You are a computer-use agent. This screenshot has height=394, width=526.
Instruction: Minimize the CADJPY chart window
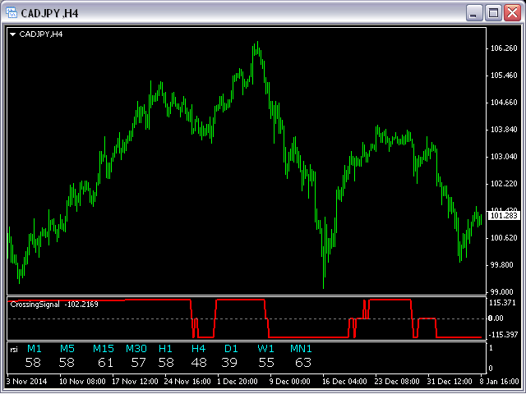click(x=474, y=13)
